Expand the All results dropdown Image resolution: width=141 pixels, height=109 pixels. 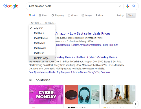coord(51,23)
